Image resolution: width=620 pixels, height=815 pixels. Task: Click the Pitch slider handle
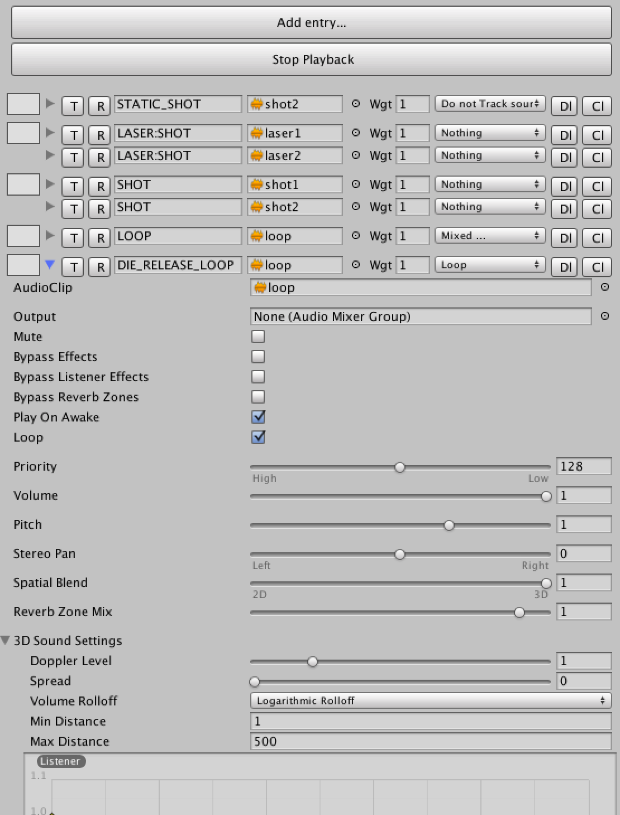pyautogui.click(x=449, y=525)
